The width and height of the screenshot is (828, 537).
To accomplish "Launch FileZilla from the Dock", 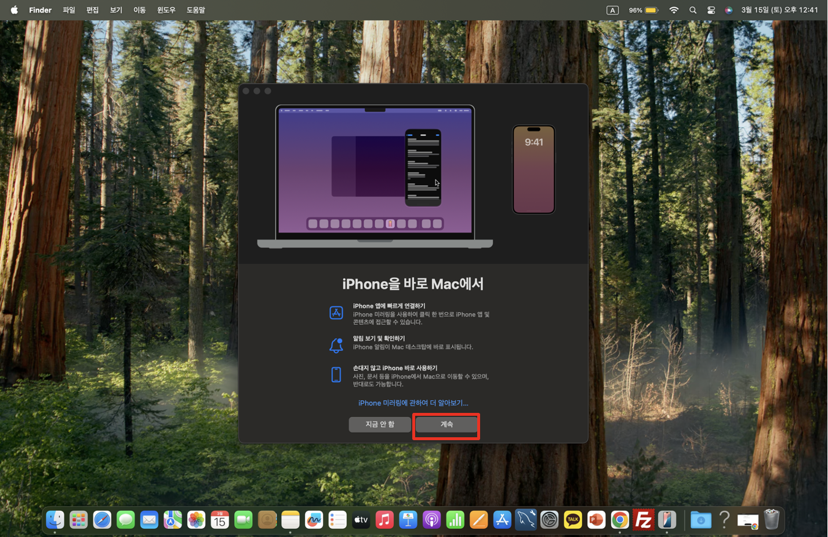I will pyautogui.click(x=644, y=520).
